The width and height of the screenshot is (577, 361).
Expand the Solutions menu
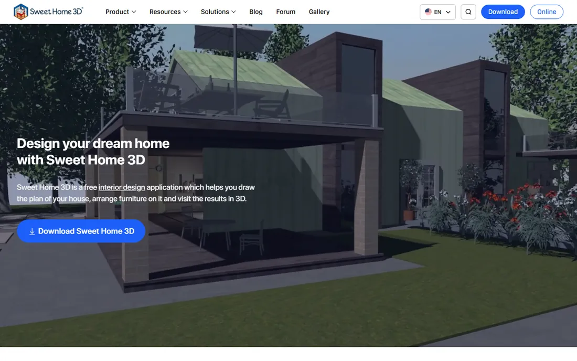218,12
